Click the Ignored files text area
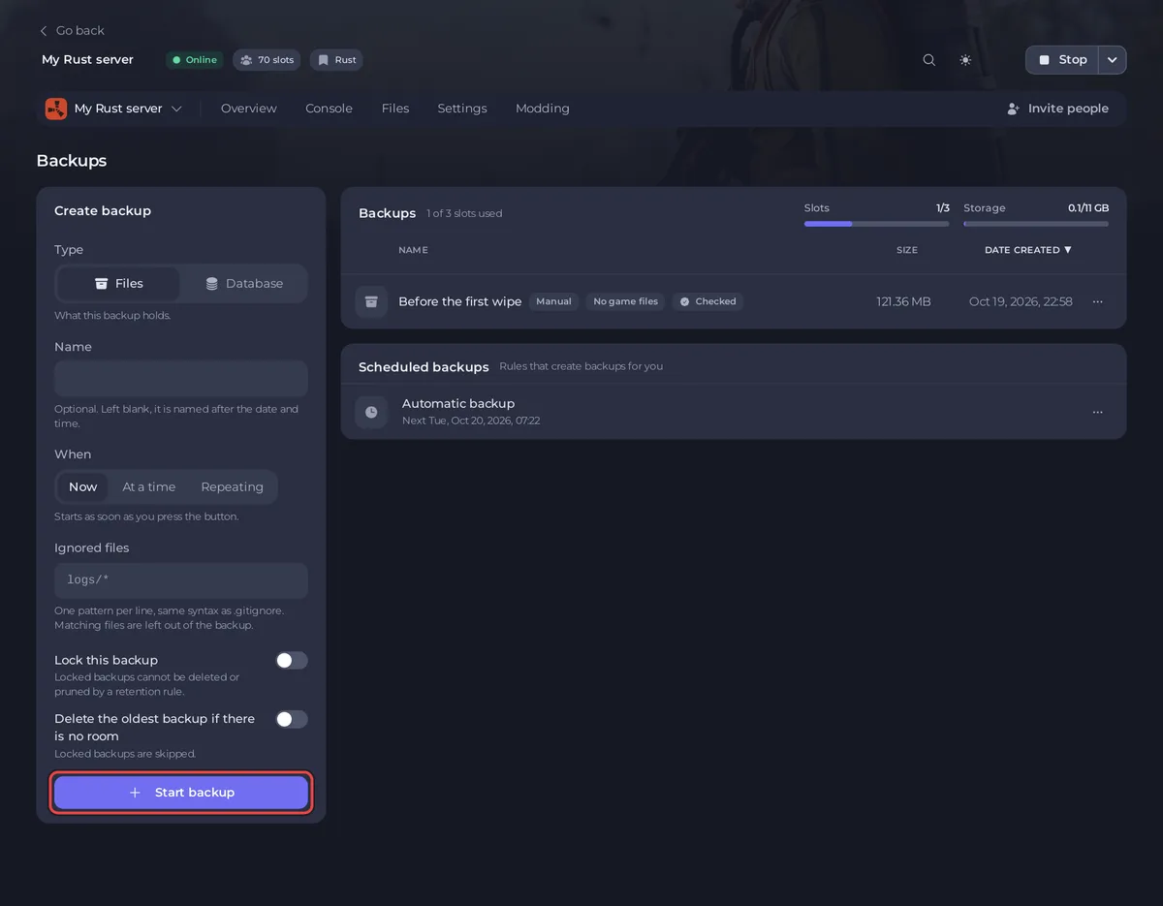This screenshot has height=906, width=1163. coord(181,580)
